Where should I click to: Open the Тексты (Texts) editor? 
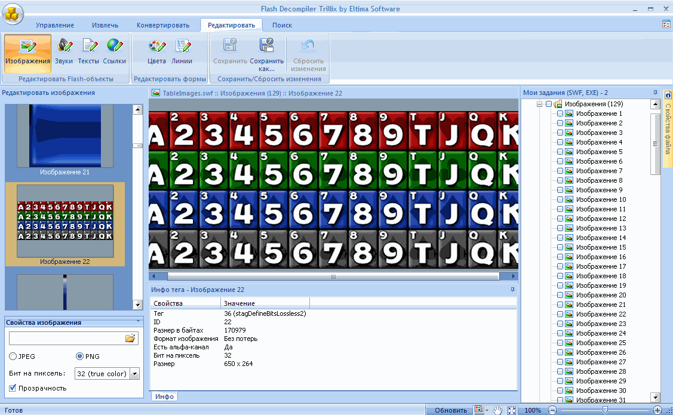pos(88,51)
